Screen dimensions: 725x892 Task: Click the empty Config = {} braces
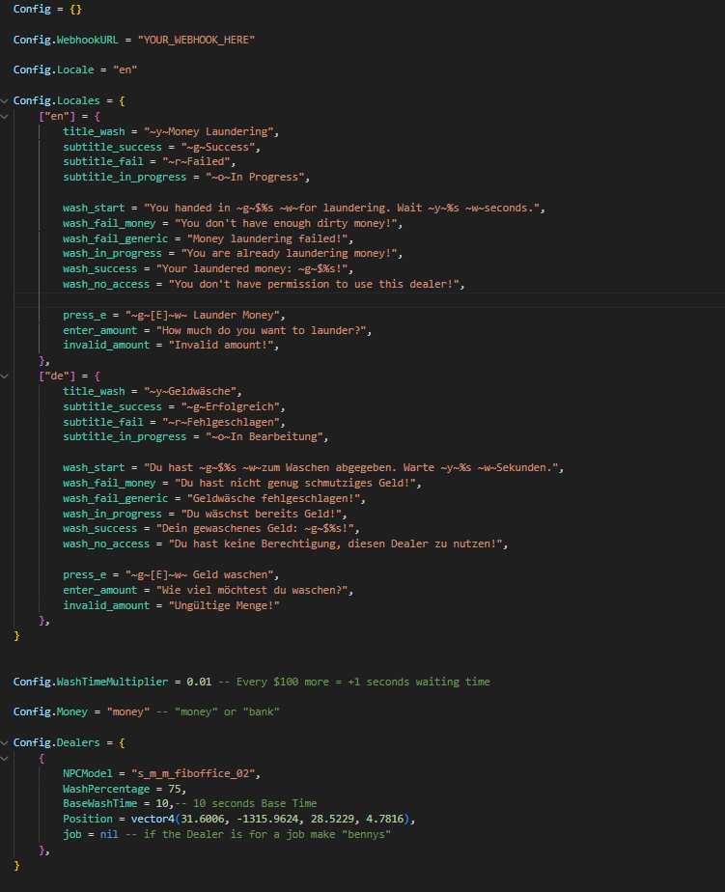[75, 9]
